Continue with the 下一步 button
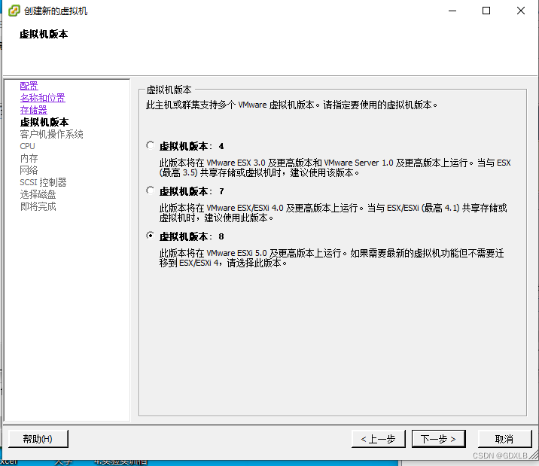539x466 pixels. tap(439, 439)
